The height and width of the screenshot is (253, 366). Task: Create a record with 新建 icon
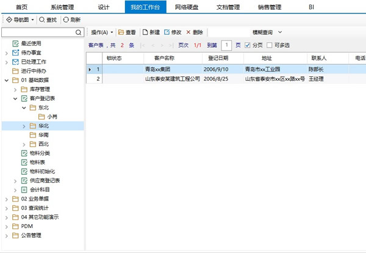click(145, 32)
